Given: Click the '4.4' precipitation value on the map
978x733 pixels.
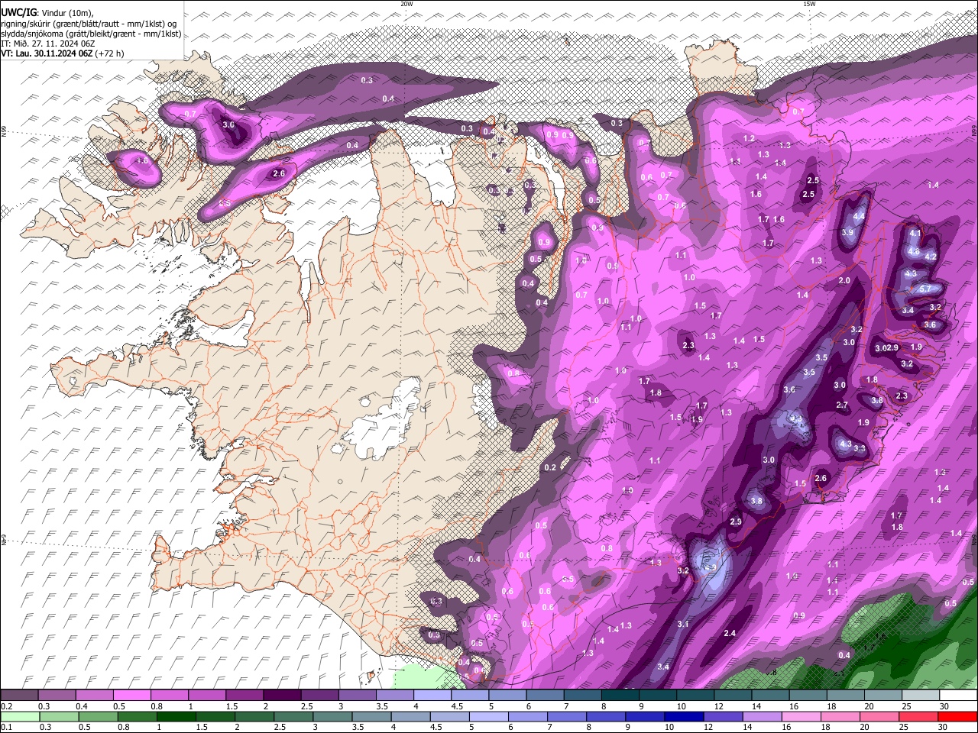Looking at the screenshot, I should (x=859, y=217).
